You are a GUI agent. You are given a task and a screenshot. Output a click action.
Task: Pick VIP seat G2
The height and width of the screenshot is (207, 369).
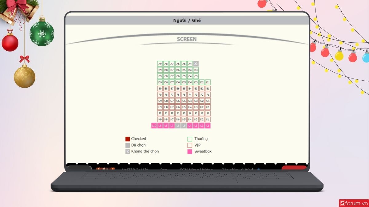[202, 101]
